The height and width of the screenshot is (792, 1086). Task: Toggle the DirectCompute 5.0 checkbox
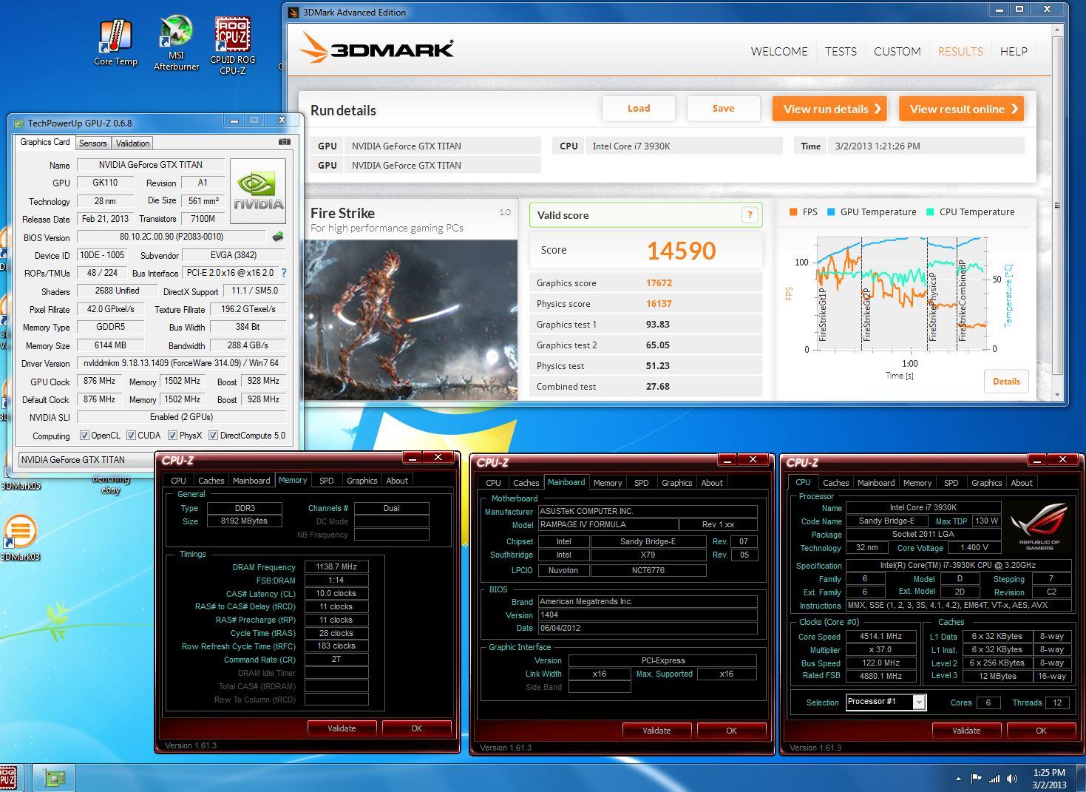[213, 436]
